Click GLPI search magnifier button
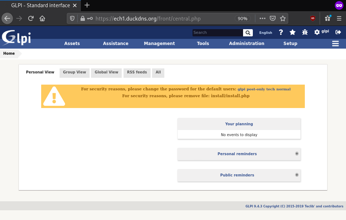Screen dimensions: 346x220 [x=248, y=33]
